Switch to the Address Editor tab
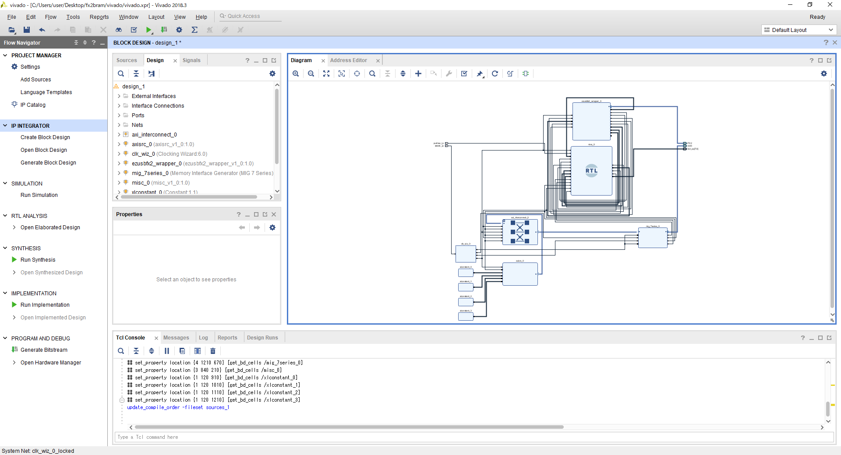841x455 pixels. coord(349,60)
